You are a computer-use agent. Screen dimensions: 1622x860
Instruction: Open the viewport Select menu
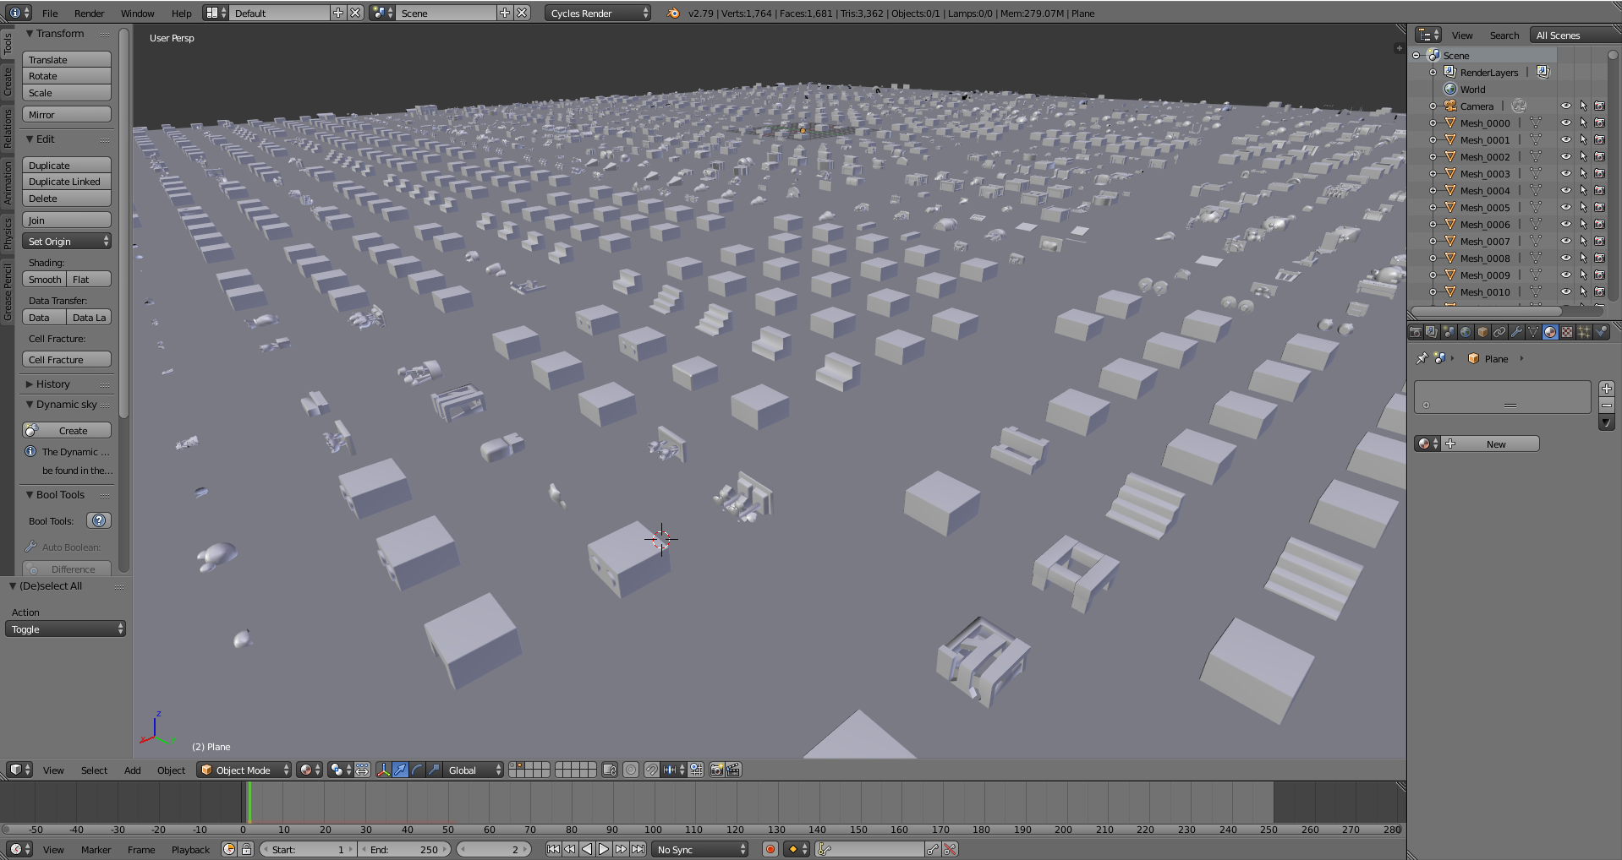click(x=94, y=770)
